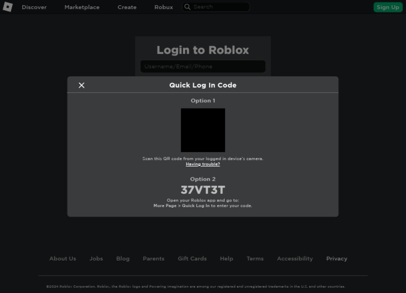This screenshot has height=293, width=406.
Task: Select Robux in the top navigation
Action: (164, 7)
